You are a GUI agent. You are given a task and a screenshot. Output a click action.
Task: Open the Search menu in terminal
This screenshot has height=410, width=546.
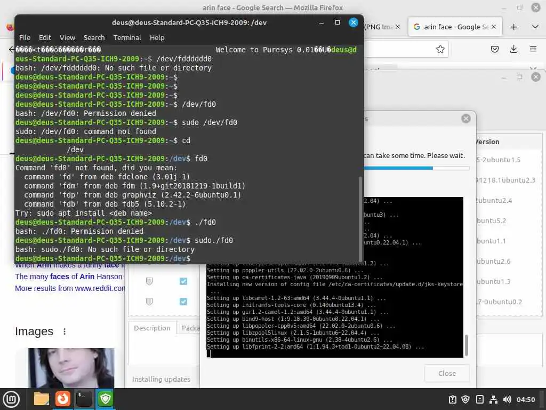click(x=94, y=38)
